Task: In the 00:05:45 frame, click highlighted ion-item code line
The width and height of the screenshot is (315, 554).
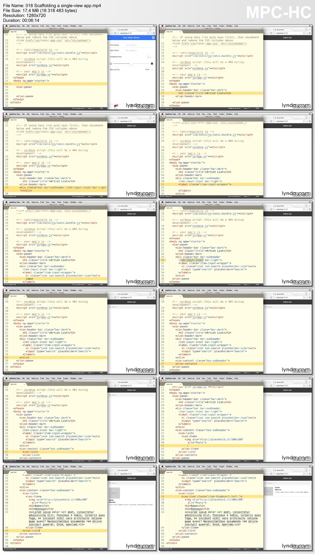Action: tap(211, 496)
